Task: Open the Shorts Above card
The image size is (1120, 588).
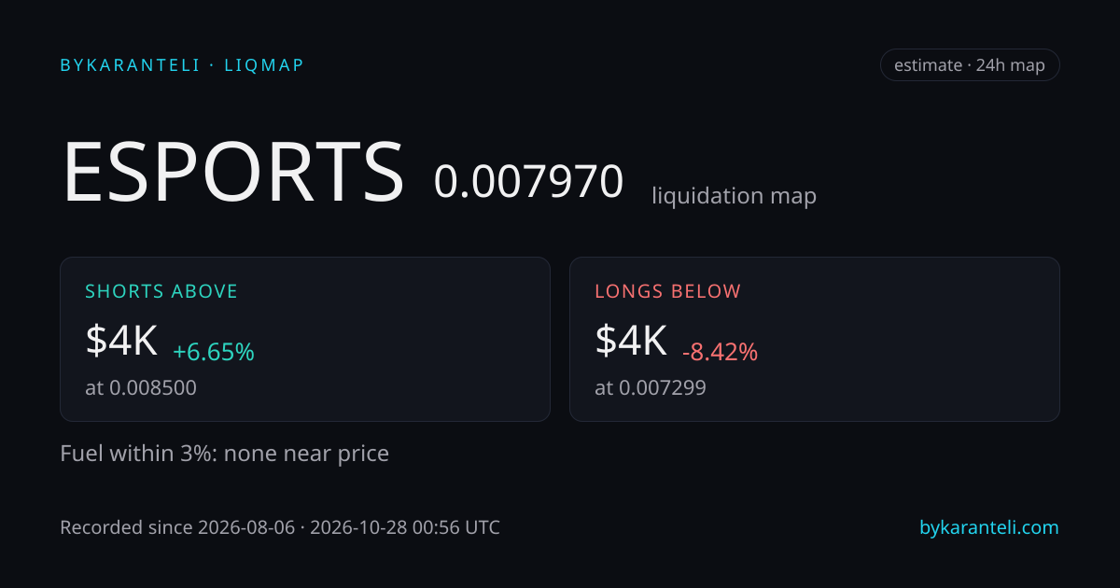Action: click(305, 340)
